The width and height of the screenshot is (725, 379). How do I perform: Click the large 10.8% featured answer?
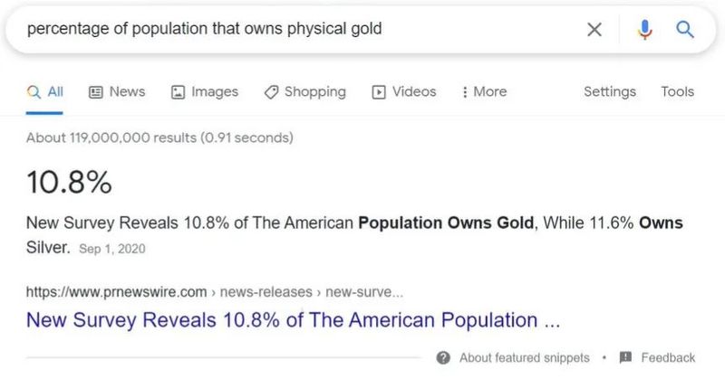(69, 183)
